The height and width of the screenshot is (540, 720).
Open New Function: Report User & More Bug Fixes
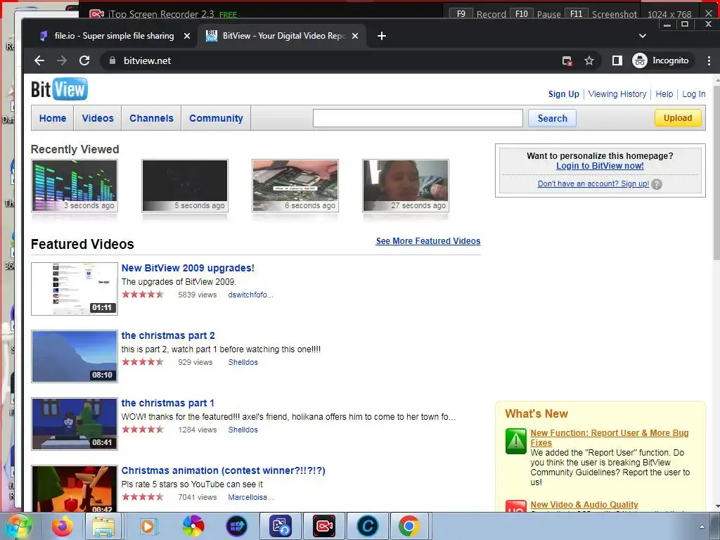click(x=610, y=437)
